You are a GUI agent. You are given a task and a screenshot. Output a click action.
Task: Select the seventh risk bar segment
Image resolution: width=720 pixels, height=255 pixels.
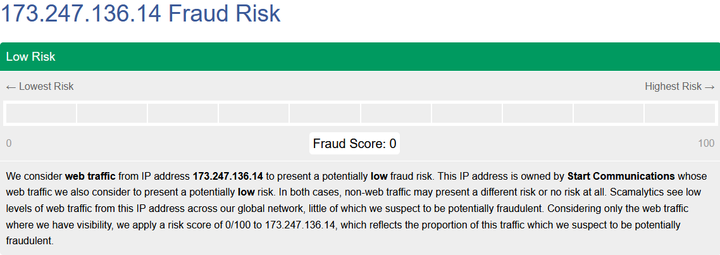click(x=466, y=113)
